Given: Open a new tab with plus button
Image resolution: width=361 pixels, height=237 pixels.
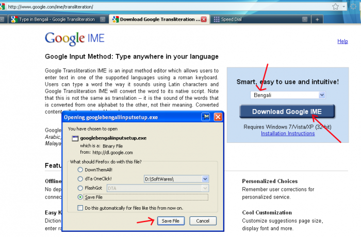Looking at the screenshot, I should tap(317, 20).
